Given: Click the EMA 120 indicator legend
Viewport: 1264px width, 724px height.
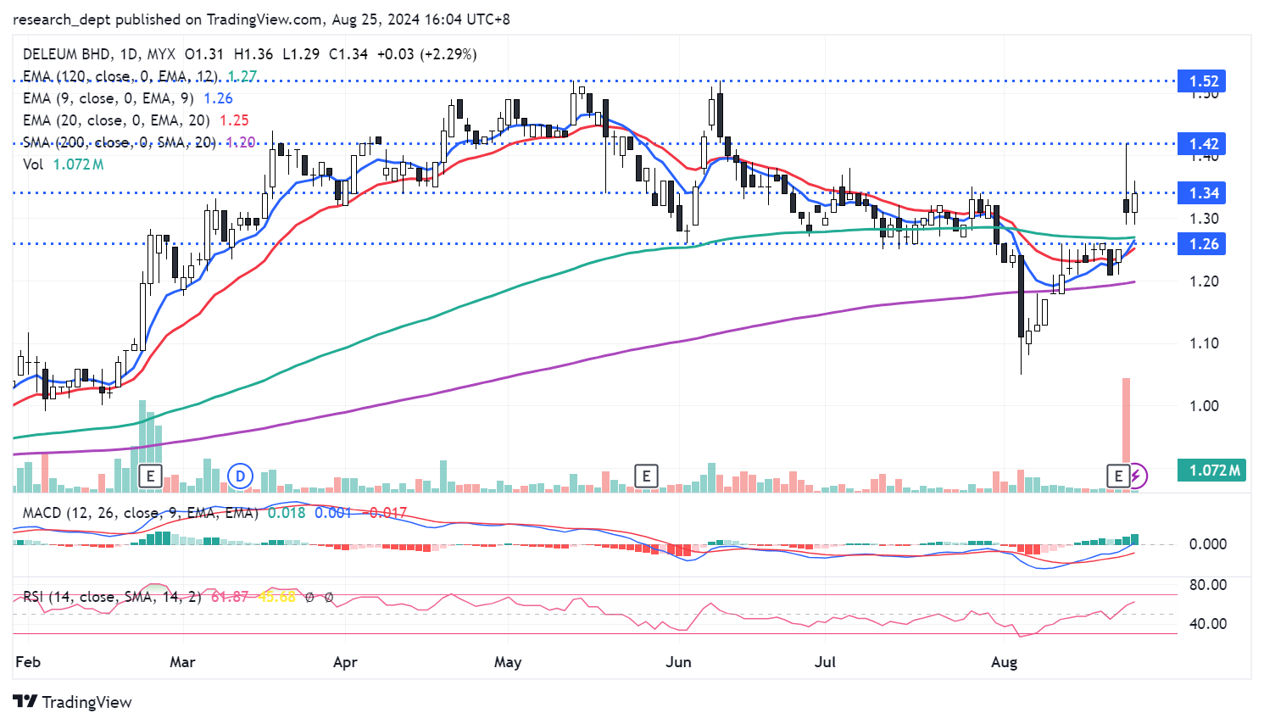Looking at the screenshot, I should [x=120, y=76].
